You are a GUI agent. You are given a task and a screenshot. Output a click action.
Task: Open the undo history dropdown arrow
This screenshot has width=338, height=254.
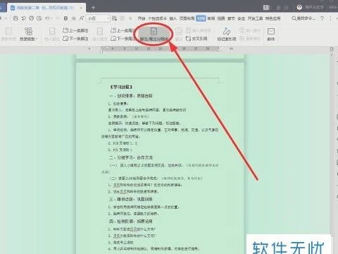(52, 18)
